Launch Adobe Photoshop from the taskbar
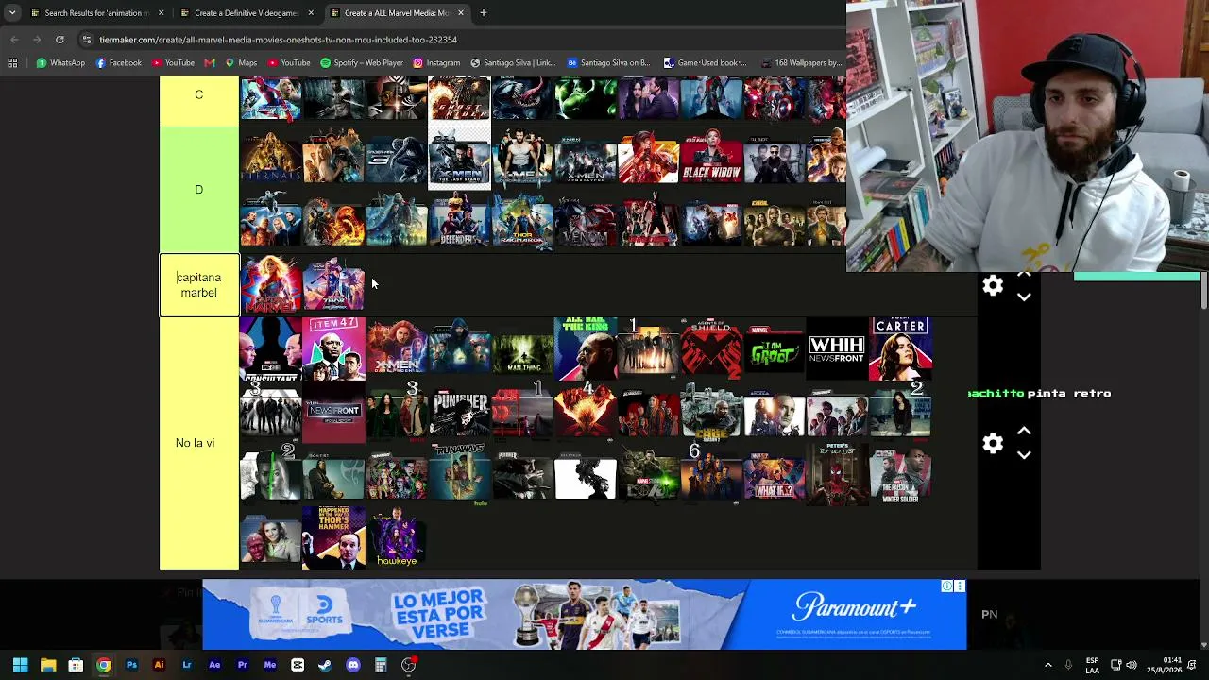The image size is (1209, 680). coord(131,665)
